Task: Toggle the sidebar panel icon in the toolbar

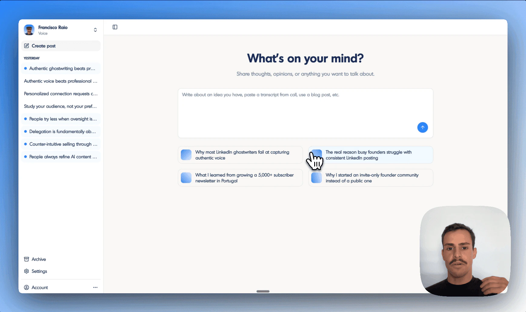Action: click(115, 27)
